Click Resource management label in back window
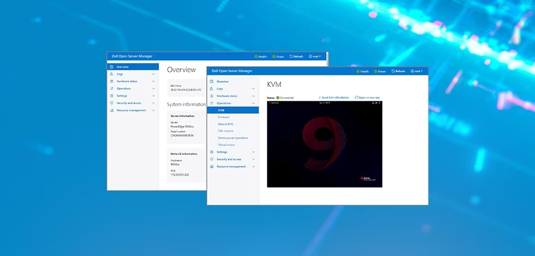This screenshot has width=535, height=256. click(131, 110)
